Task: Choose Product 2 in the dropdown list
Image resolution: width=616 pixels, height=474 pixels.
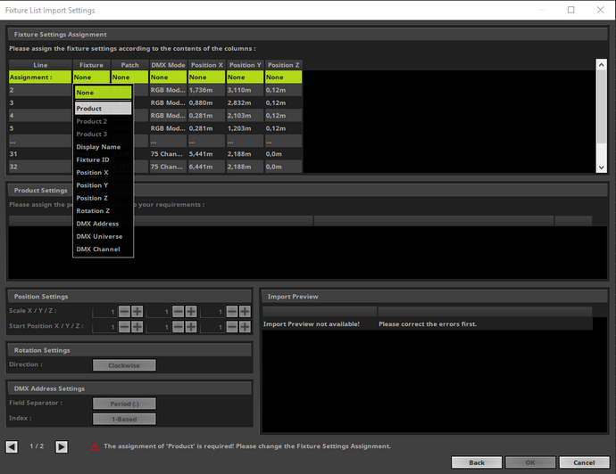Action: [104, 121]
